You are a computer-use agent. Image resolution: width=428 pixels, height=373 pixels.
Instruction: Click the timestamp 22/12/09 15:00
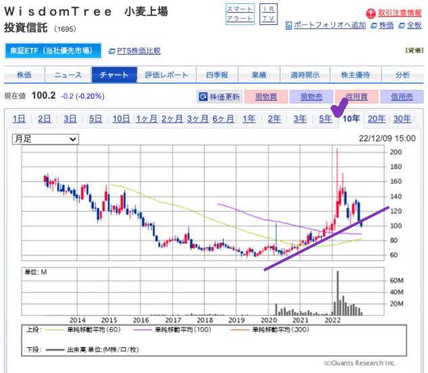click(x=387, y=139)
